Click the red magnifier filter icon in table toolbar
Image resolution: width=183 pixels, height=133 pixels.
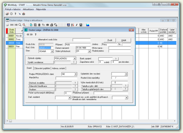pos(24,25)
